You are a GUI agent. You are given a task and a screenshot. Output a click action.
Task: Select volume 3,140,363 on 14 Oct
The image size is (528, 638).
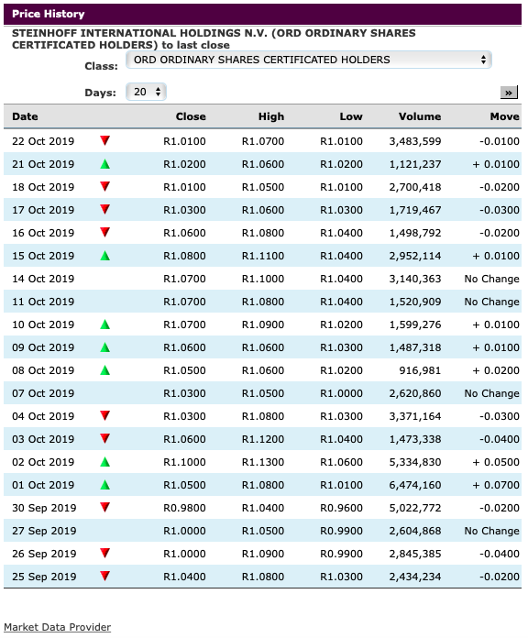pyautogui.click(x=415, y=279)
